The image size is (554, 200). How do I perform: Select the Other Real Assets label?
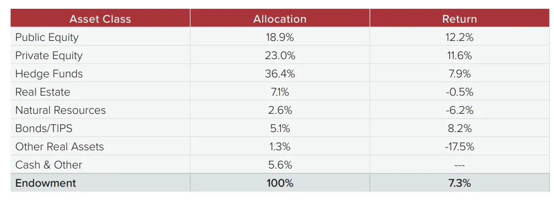[60, 147]
